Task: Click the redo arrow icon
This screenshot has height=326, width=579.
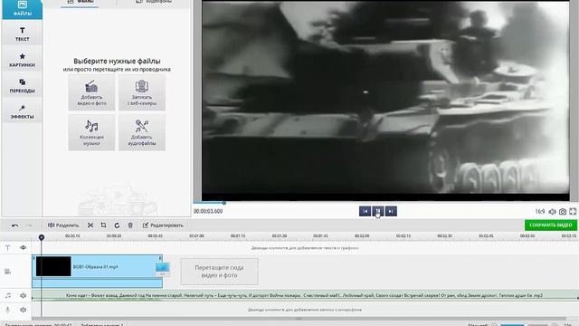Action: click(x=29, y=225)
